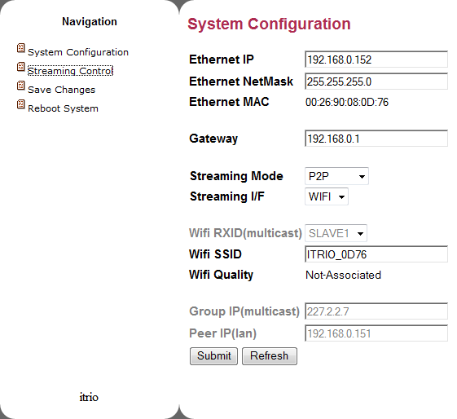Click the Peer IP lan field
Viewport: 457px width, 419px height.
pyautogui.click(x=376, y=333)
